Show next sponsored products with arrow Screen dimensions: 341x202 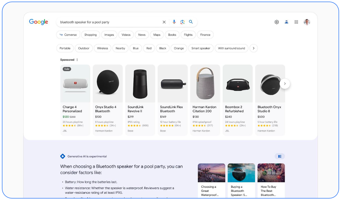click(x=285, y=84)
